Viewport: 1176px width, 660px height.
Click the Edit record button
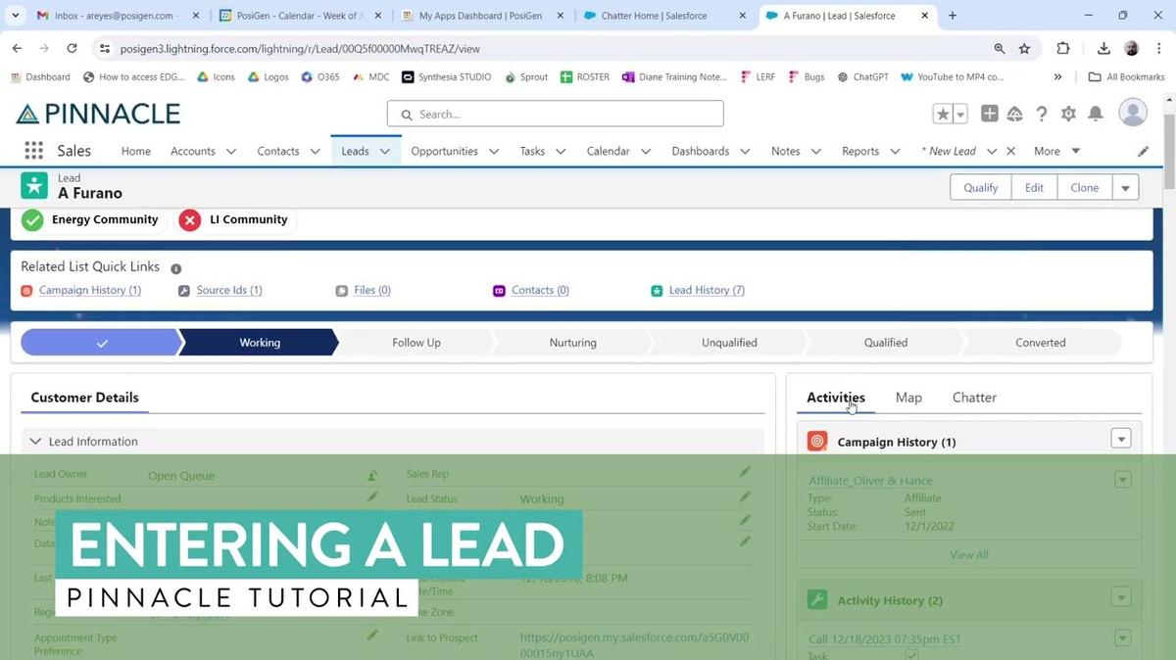1034,188
